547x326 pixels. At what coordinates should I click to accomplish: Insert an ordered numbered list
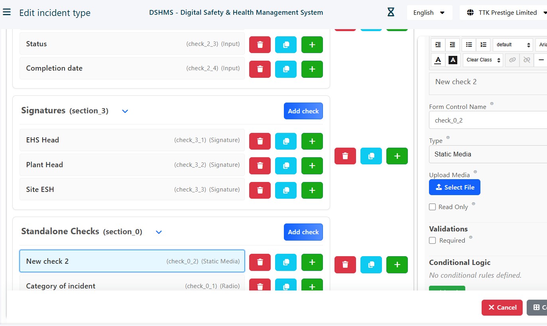(483, 45)
